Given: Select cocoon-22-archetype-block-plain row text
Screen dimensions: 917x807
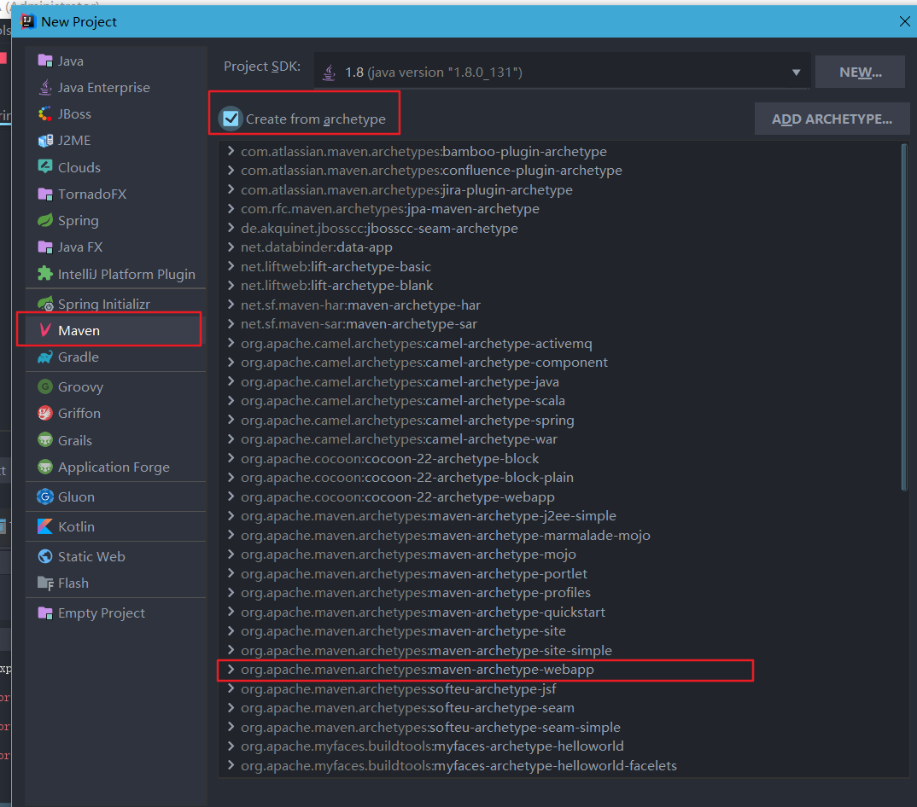Looking at the screenshot, I should (x=407, y=478).
